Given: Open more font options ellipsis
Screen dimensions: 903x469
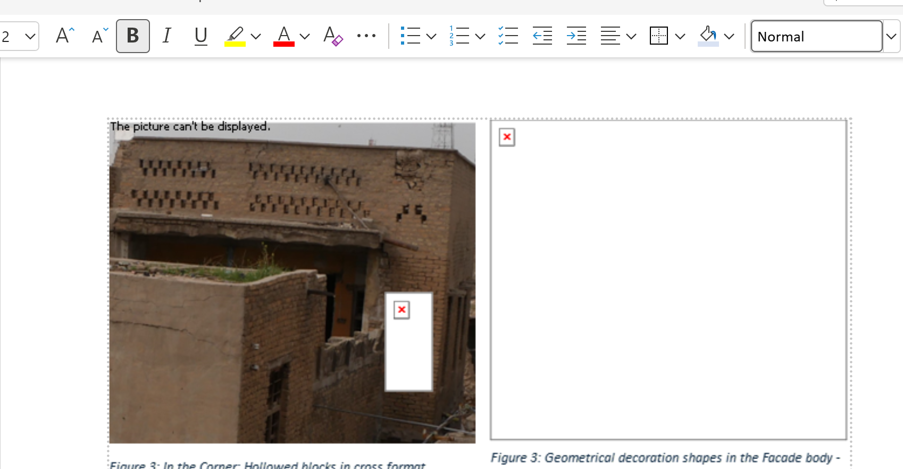Looking at the screenshot, I should pyautogui.click(x=366, y=36).
